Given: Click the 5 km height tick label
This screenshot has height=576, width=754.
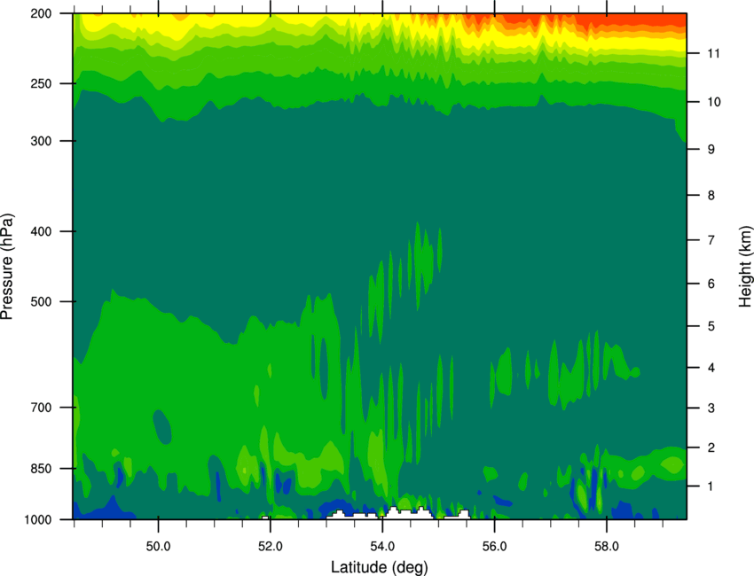Looking at the screenshot, I should (x=711, y=326).
